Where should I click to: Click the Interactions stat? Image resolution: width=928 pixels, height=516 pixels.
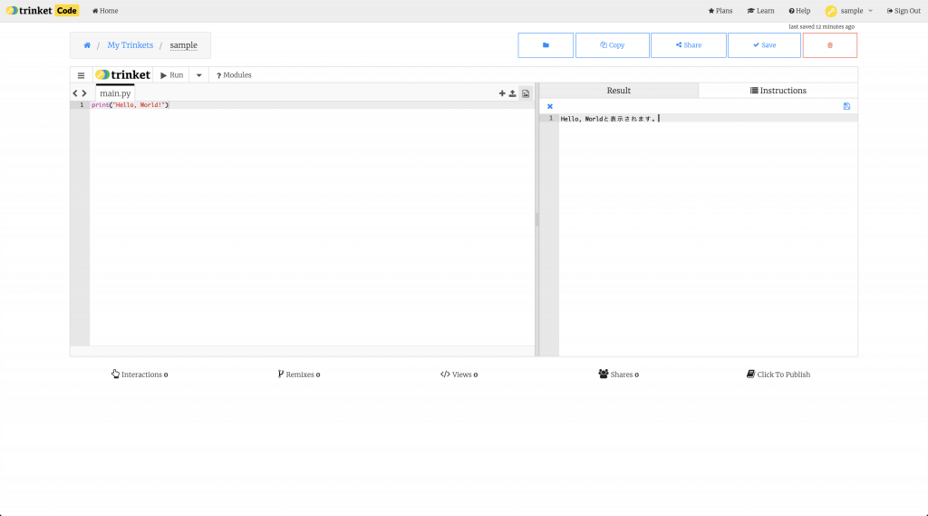coord(140,375)
